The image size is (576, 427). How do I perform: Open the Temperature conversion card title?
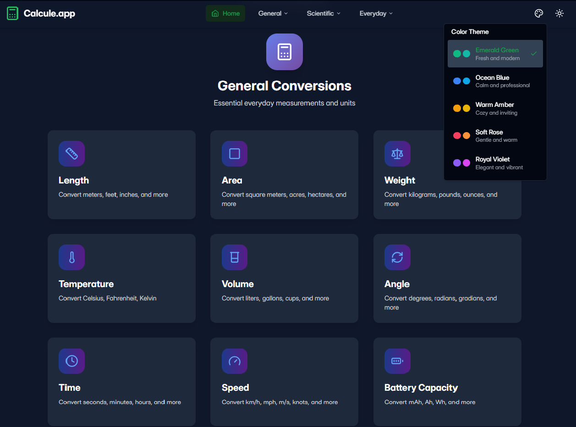tap(86, 284)
